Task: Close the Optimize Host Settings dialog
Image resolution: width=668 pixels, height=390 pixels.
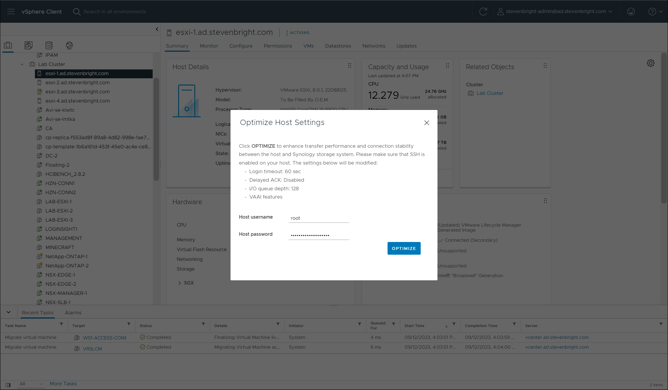Action: (x=427, y=123)
